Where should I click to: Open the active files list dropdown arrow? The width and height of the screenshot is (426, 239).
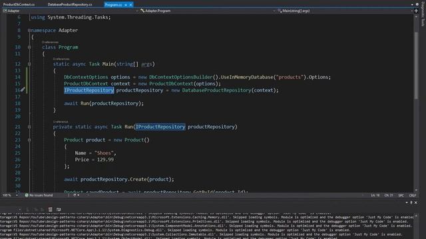(x=412, y=5)
